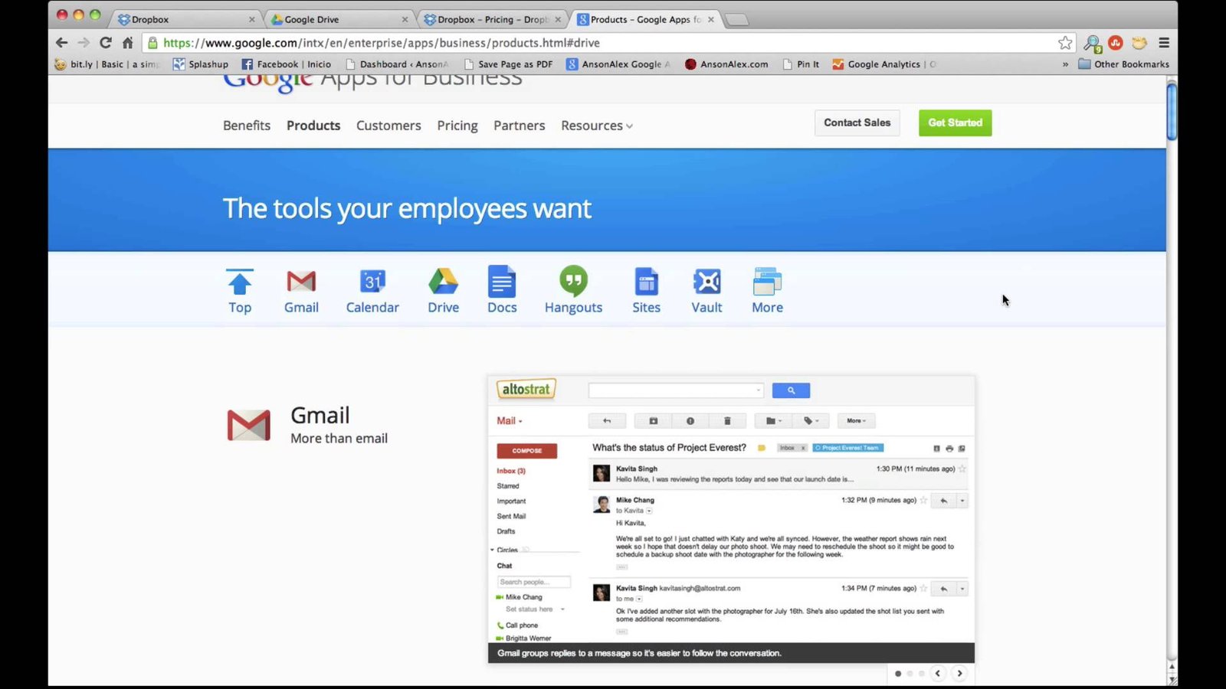The height and width of the screenshot is (689, 1226).
Task: Go back with the browser back arrow
Action: click(x=62, y=43)
